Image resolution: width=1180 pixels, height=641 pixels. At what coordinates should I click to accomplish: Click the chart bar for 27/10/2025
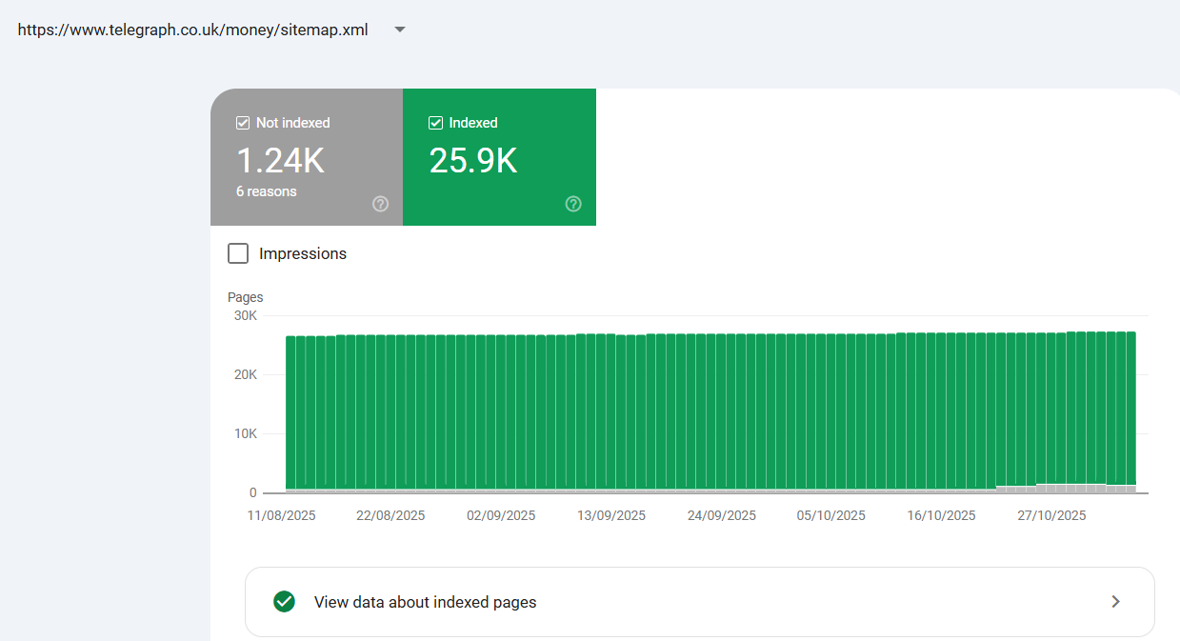1051,410
